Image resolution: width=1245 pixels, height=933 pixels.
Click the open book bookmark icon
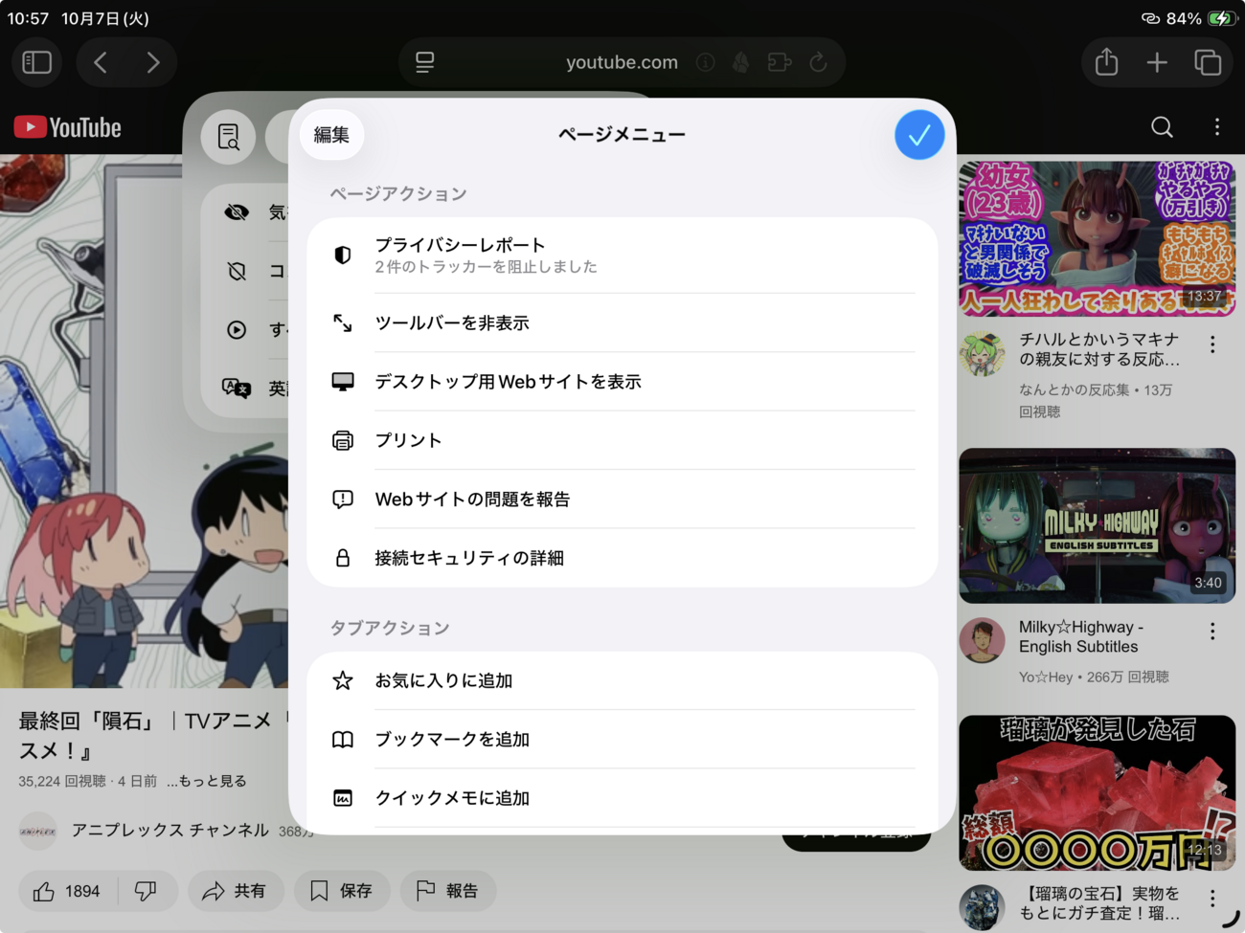[x=343, y=739]
